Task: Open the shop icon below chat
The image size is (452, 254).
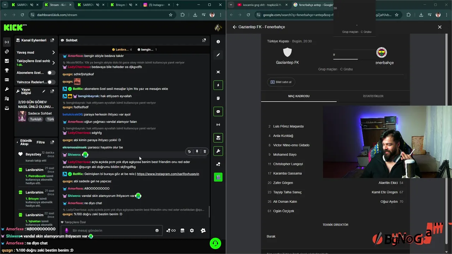Action: 182,230
